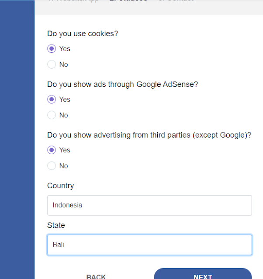The width and height of the screenshot is (263, 279).
Task: Click into the State field containing Bali
Action: tap(149, 245)
